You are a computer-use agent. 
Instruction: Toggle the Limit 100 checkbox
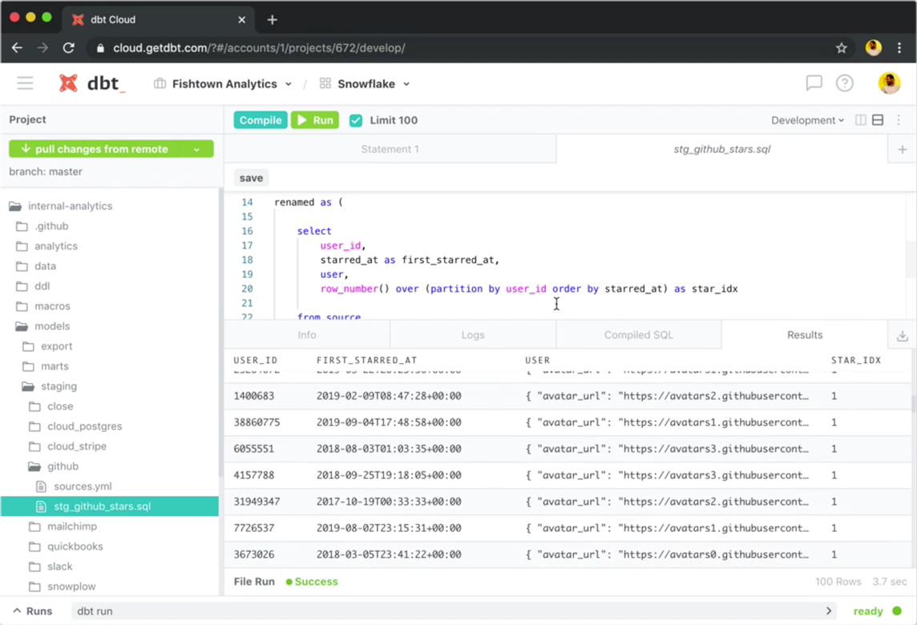[x=355, y=120]
